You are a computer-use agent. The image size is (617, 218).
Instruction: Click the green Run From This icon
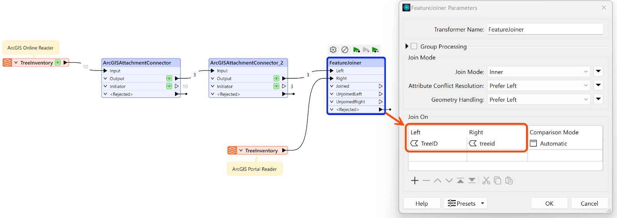375,50
